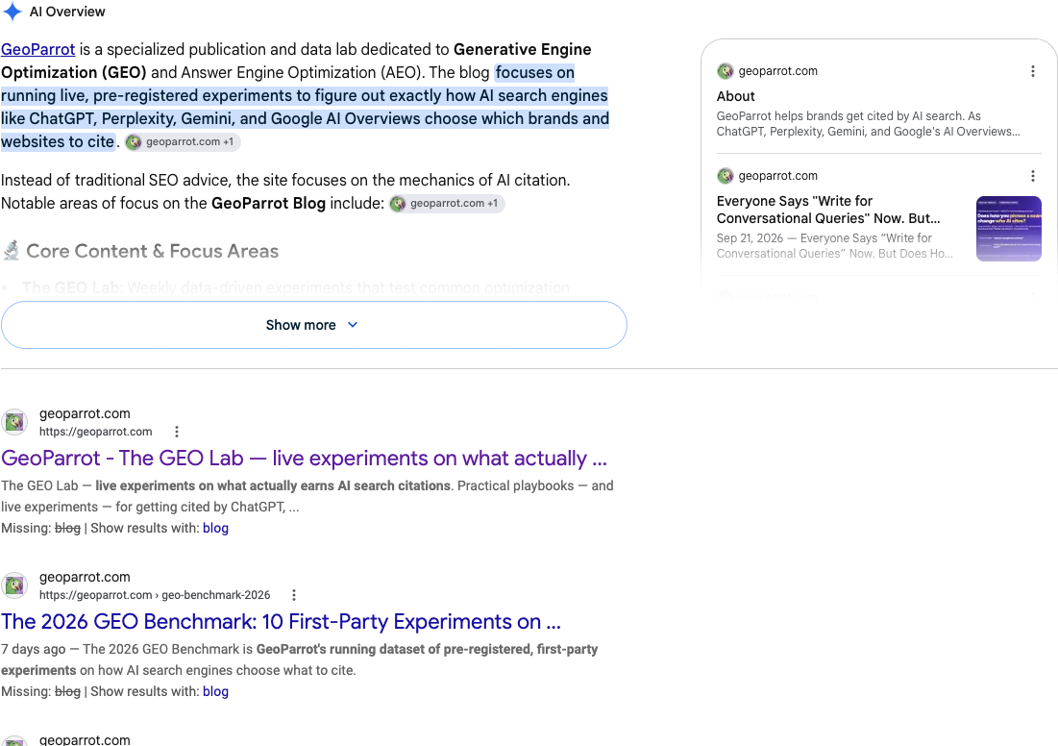Expand AI Overview with Show more

point(314,325)
